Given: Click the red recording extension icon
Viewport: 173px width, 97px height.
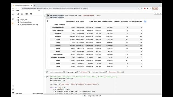Looking at the screenshot, I should [x=145, y=8].
